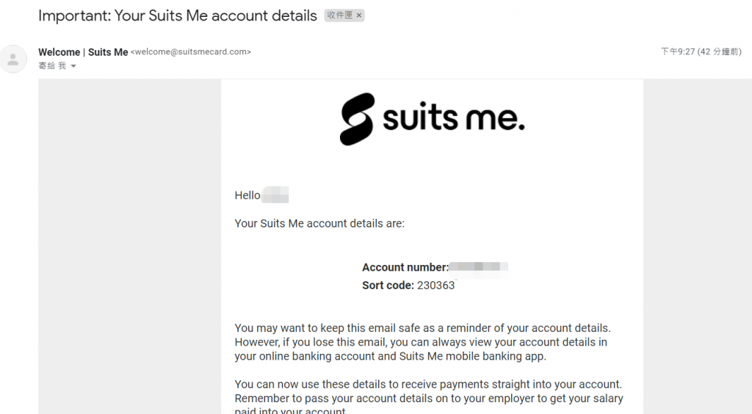752x414 pixels.
Task: Click sender name Welcome | Suits Me
Action: pyautogui.click(x=83, y=51)
